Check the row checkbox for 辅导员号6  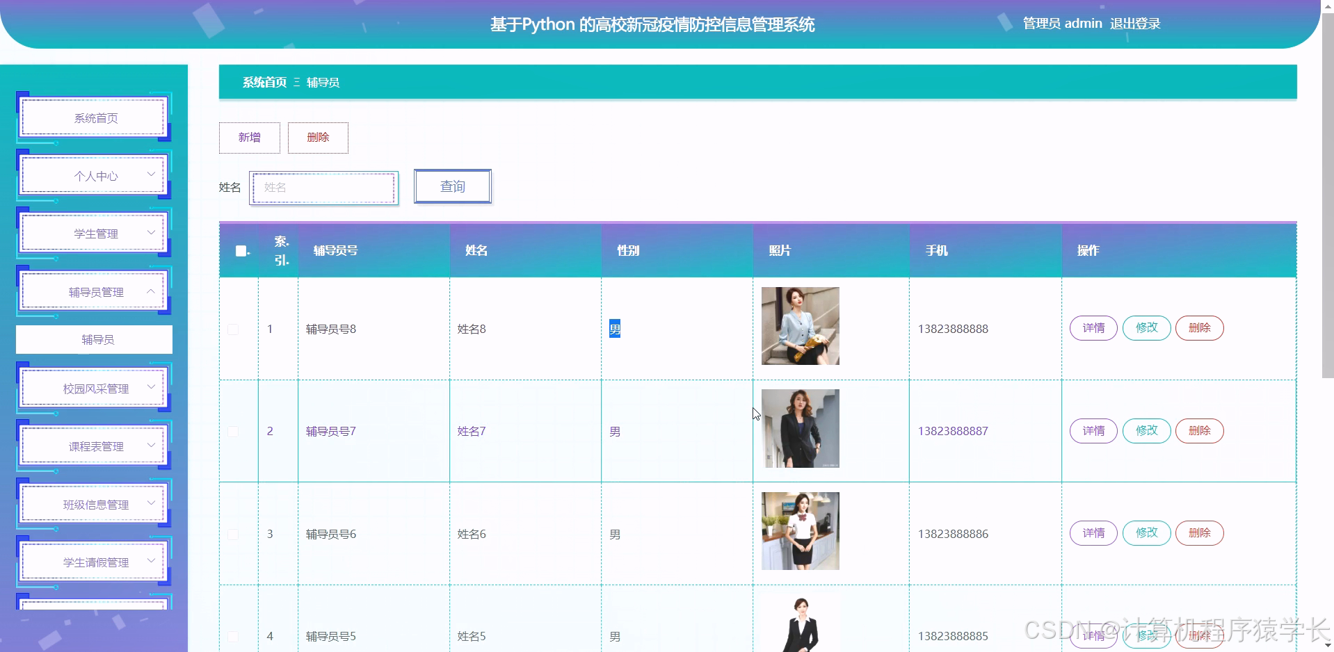pyautogui.click(x=233, y=534)
